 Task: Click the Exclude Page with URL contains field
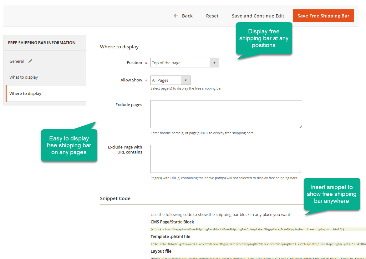pyautogui.click(x=226, y=159)
